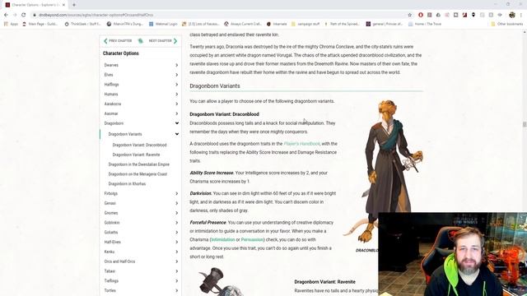Reload the page with the refresh icon
Viewport: 527px width, 296px height.
(x=24, y=15)
